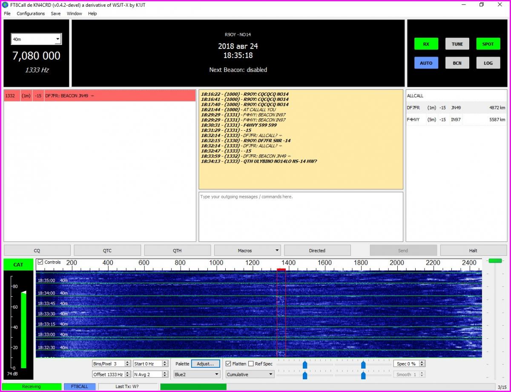Open the Save menu
511x392 pixels.
pyautogui.click(x=56, y=14)
